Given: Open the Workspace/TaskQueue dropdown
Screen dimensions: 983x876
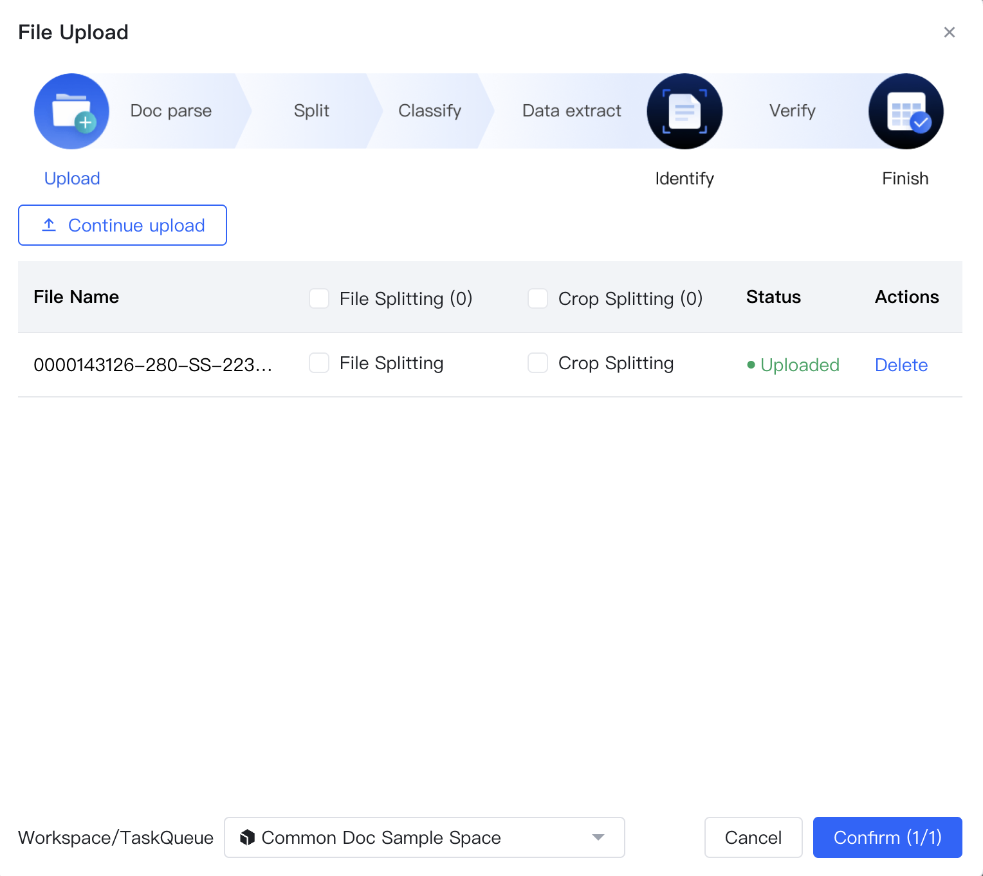Looking at the screenshot, I should (x=425, y=837).
